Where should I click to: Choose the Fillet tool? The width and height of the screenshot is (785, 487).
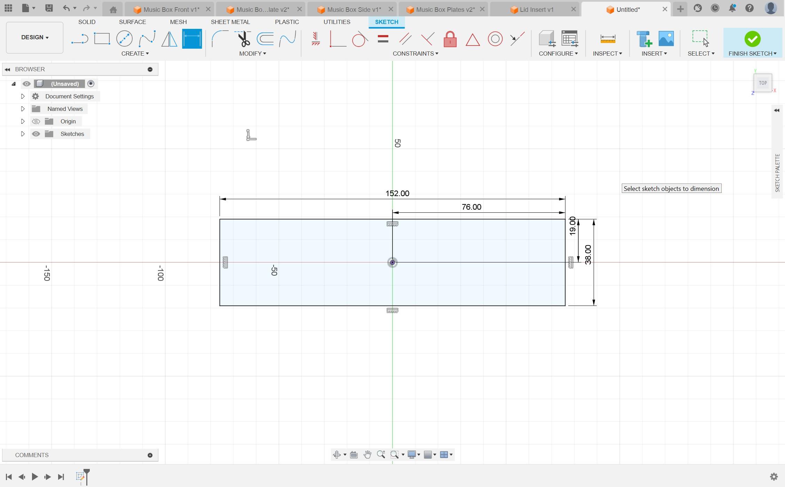(220, 39)
